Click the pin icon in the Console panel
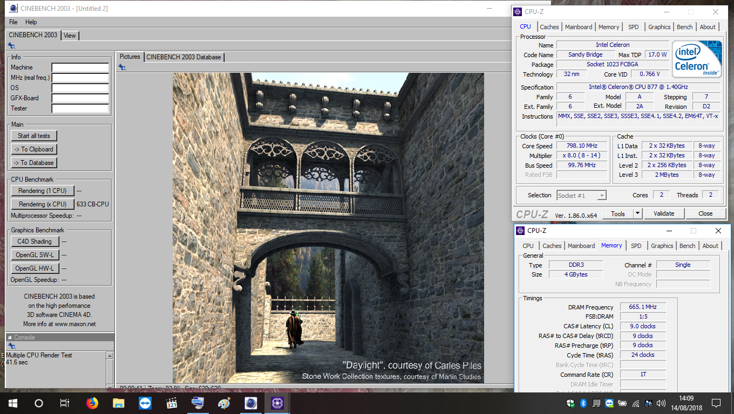Screen dimensions: 734x414 (11, 346)
